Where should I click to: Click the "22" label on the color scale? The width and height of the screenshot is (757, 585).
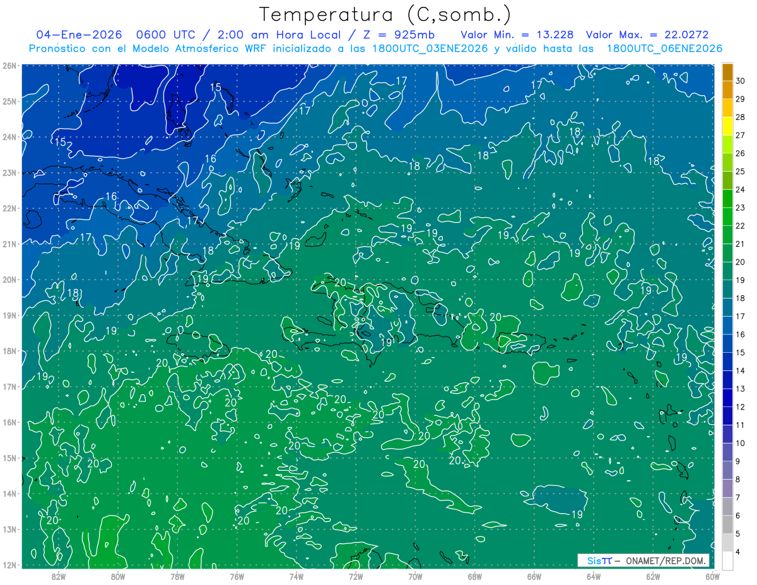pyautogui.click(x=741, y=226)
